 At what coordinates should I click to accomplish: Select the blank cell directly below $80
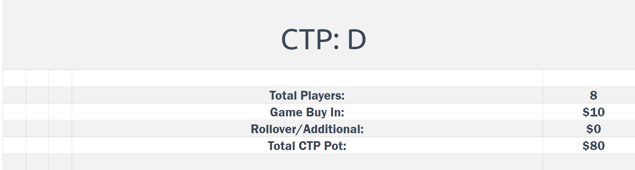tap(588, 162)
